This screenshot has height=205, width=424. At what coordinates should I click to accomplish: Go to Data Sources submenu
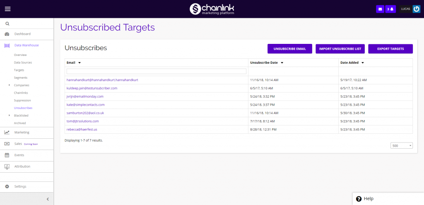(23, 63)
